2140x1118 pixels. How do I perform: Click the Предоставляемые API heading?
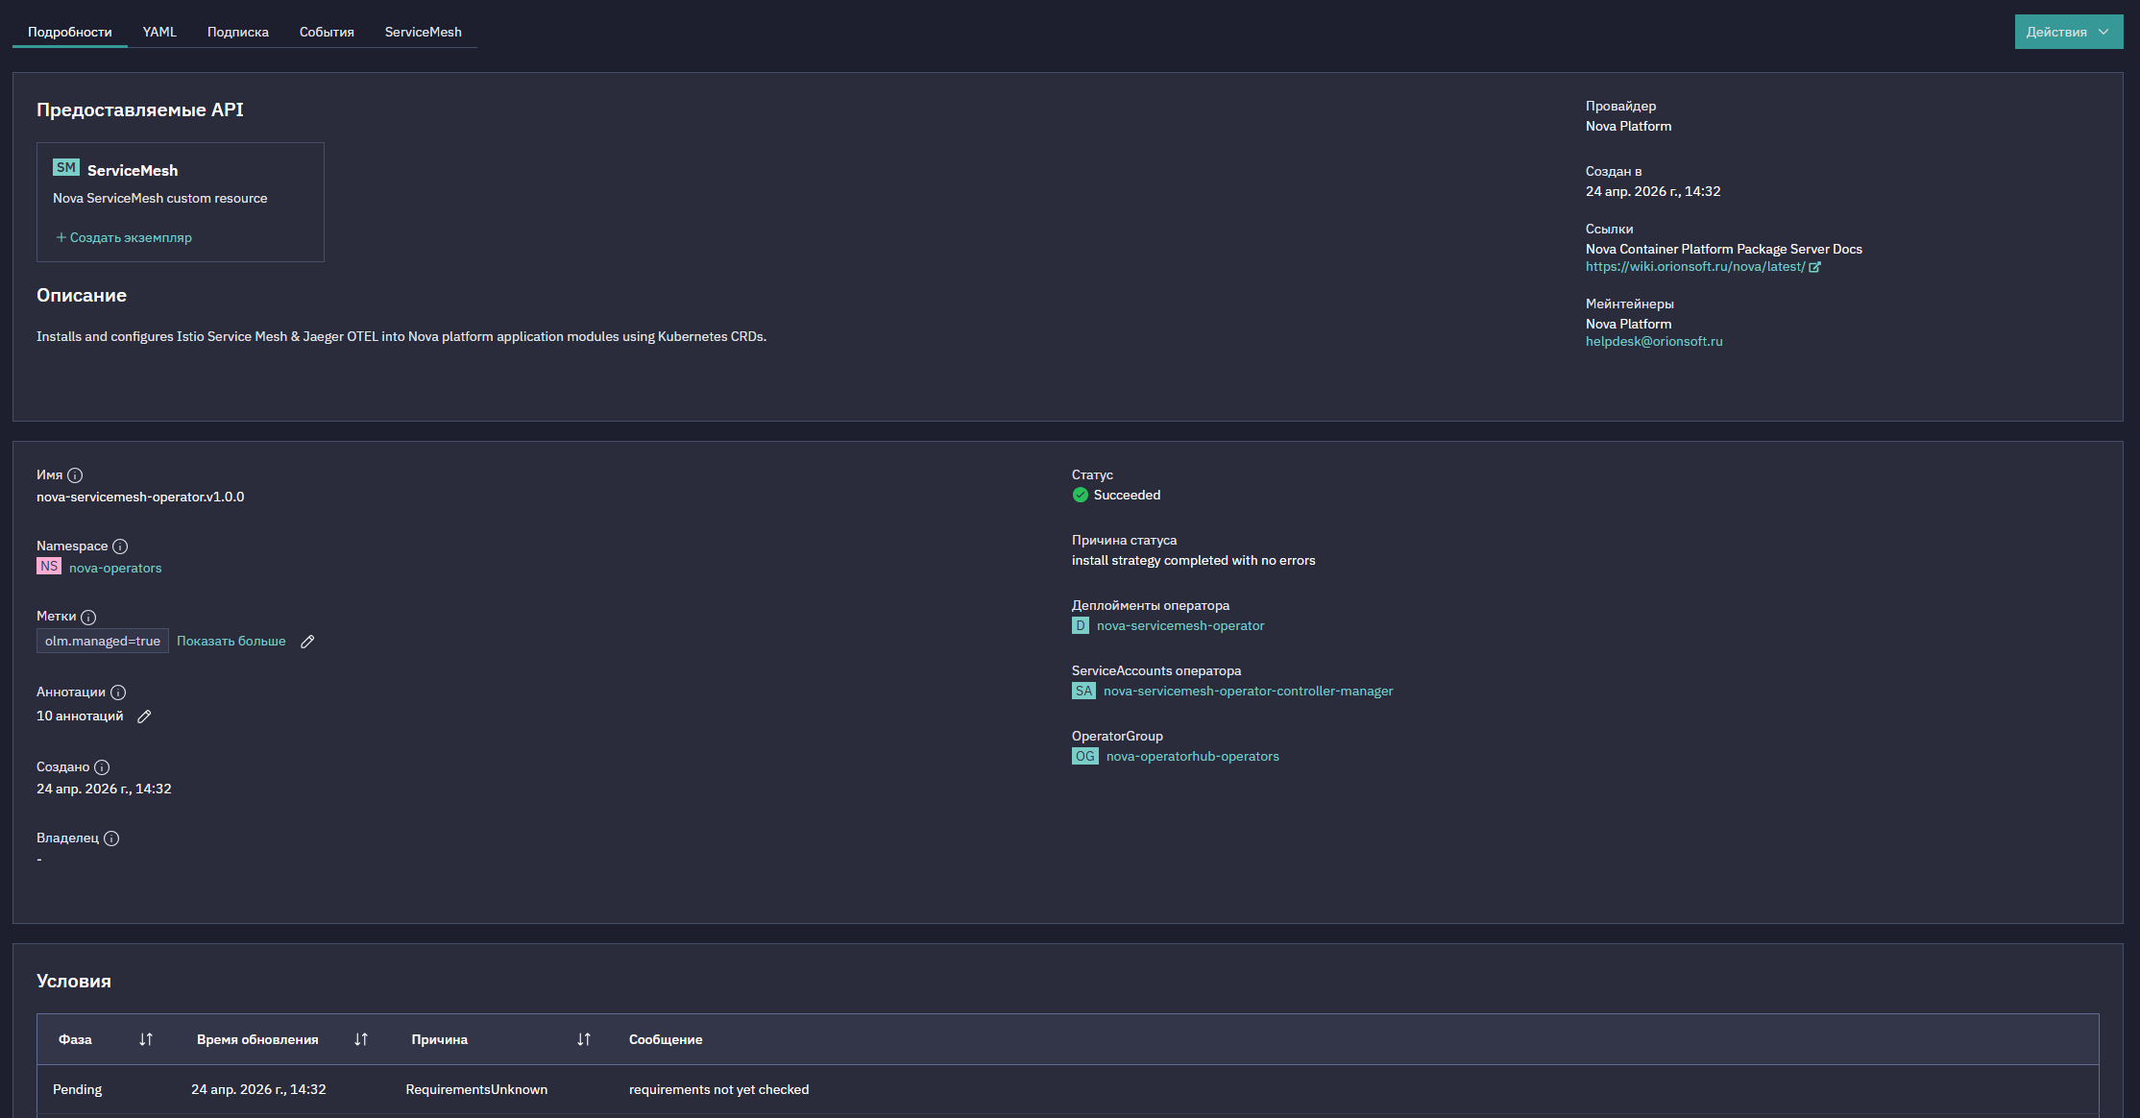140,109
